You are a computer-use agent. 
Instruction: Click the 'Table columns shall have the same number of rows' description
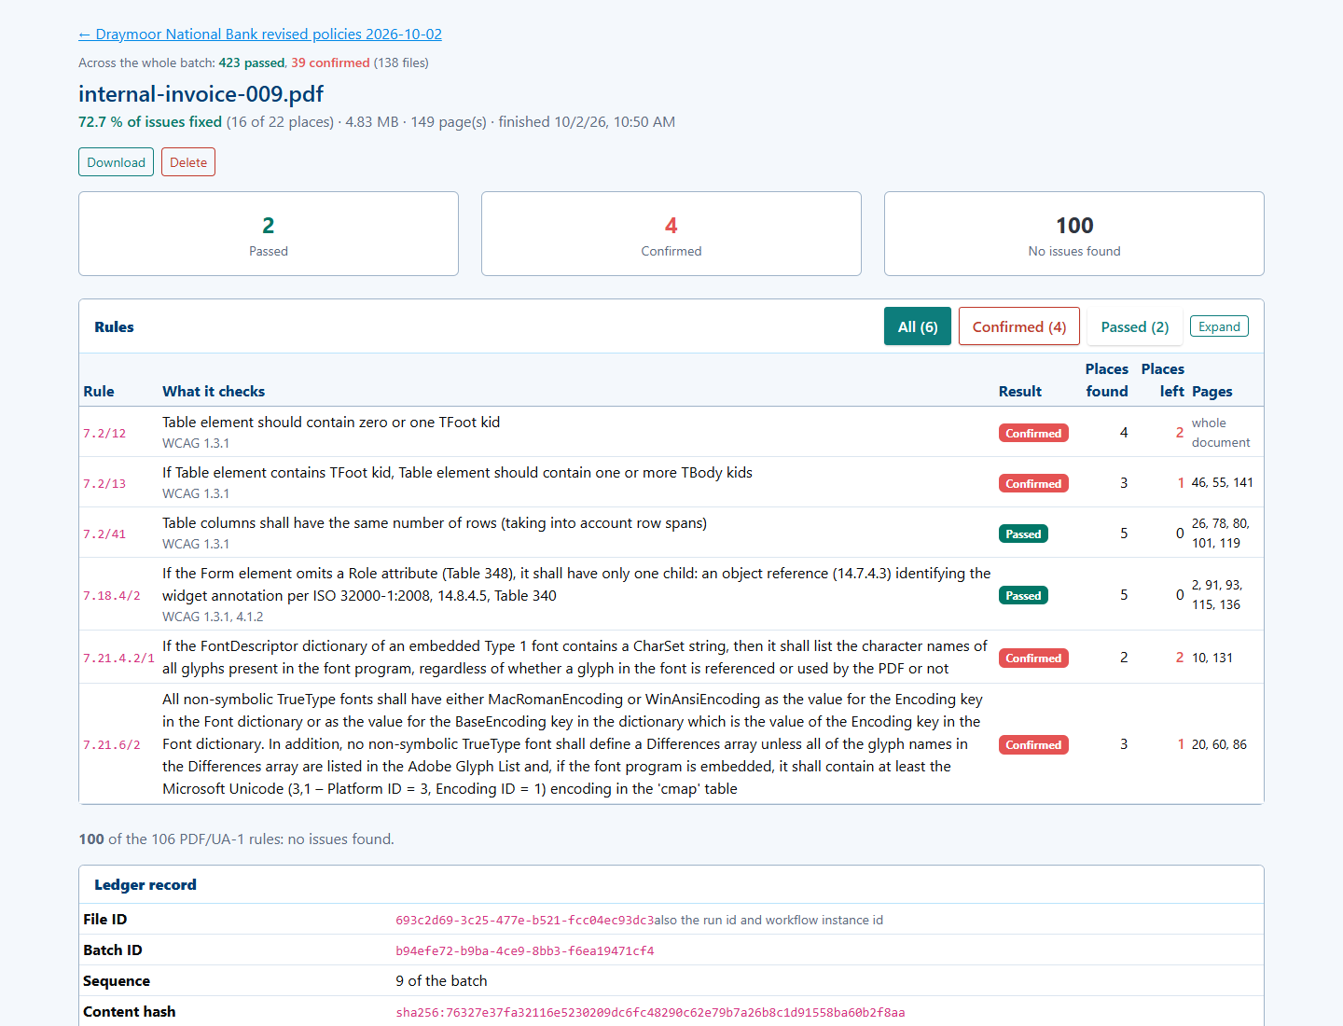tap(435, 523)
